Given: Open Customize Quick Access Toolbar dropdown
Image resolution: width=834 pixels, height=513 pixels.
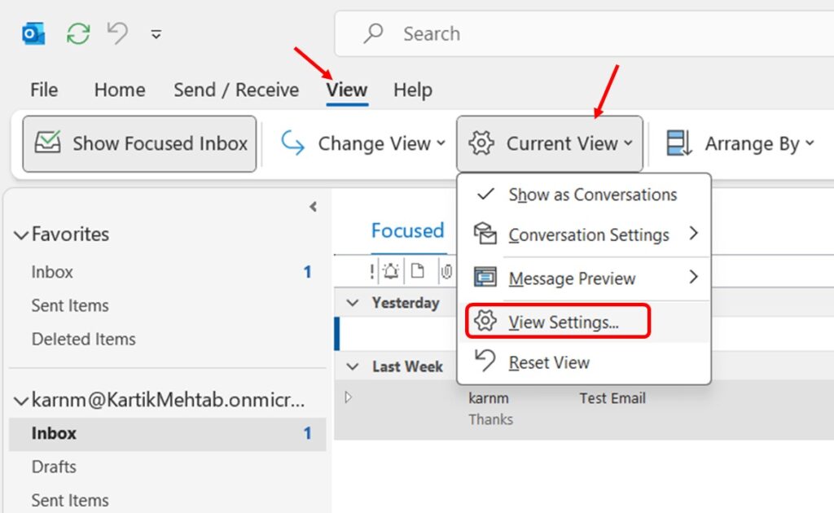Looking at the screenshot, I should [156, 34].
